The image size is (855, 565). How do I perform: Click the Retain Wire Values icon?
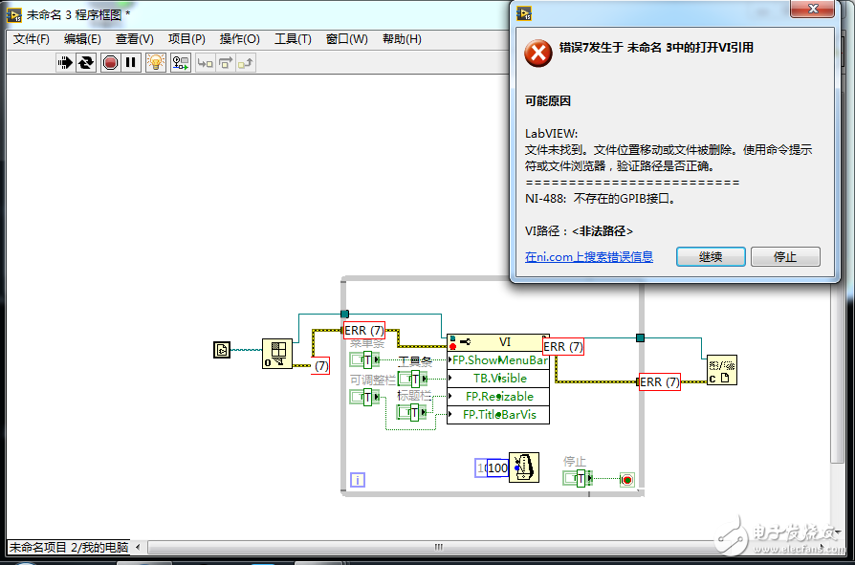[x=181, y=63]
